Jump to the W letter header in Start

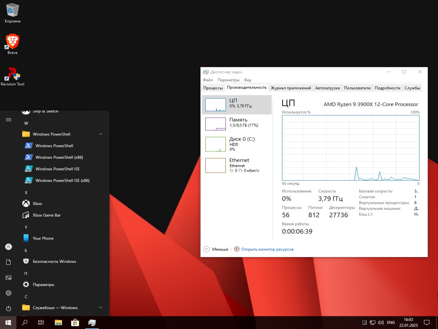click(26, 123)
